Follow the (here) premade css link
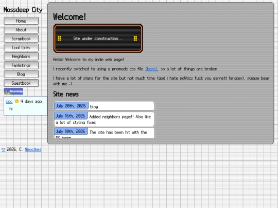278x208 pixels. click(151, 69)
